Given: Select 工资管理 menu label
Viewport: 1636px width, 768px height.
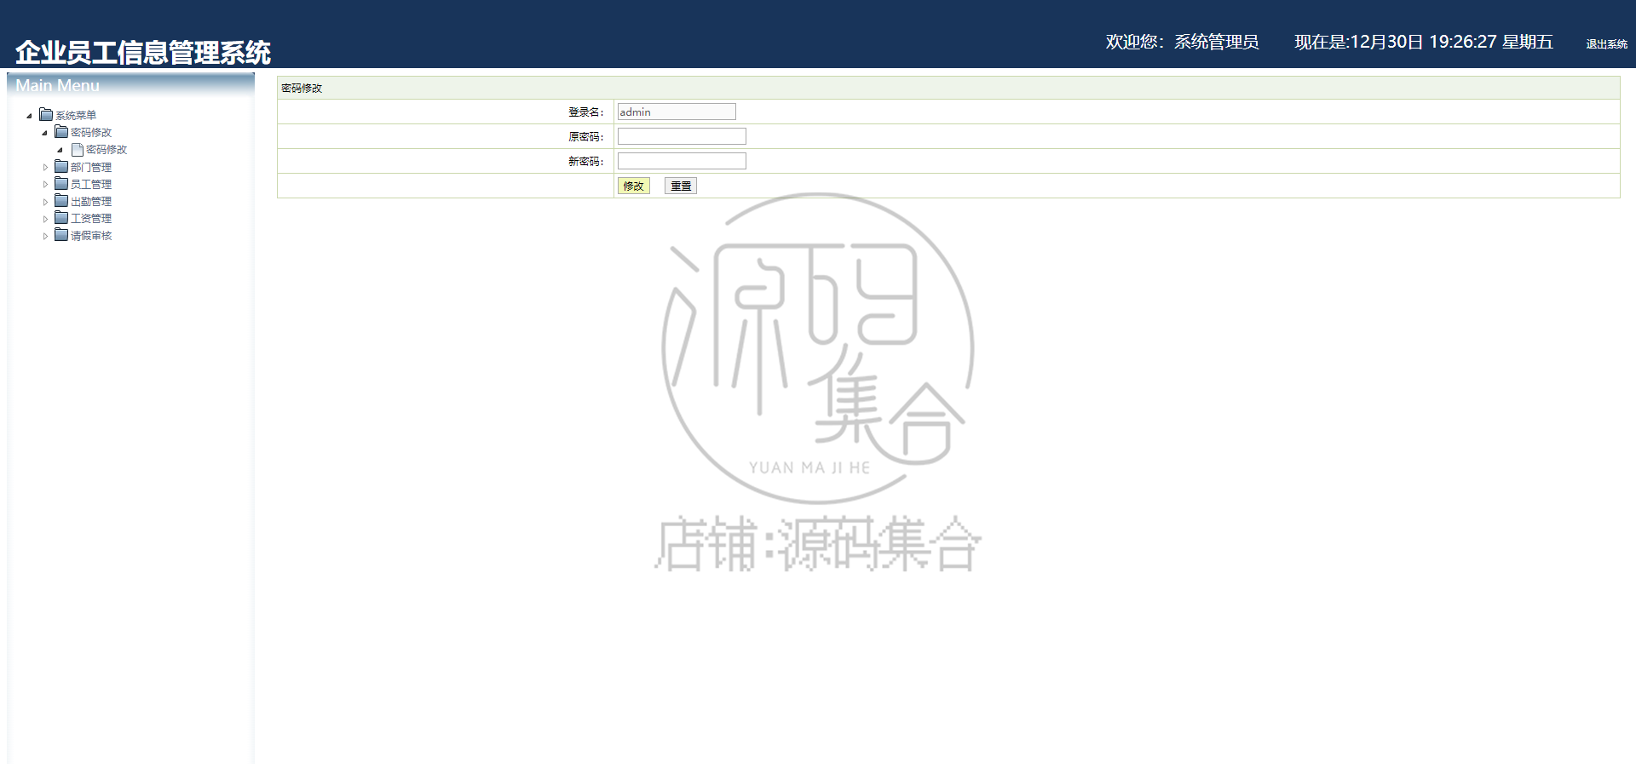Looking at the screenshot, I should coord(91,219).
